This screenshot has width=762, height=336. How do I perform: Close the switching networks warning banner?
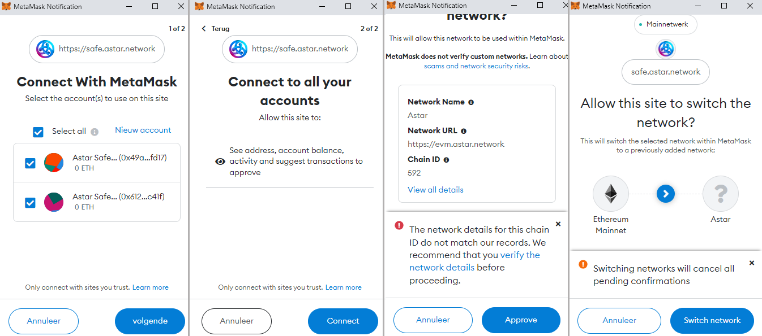(752, 263)
